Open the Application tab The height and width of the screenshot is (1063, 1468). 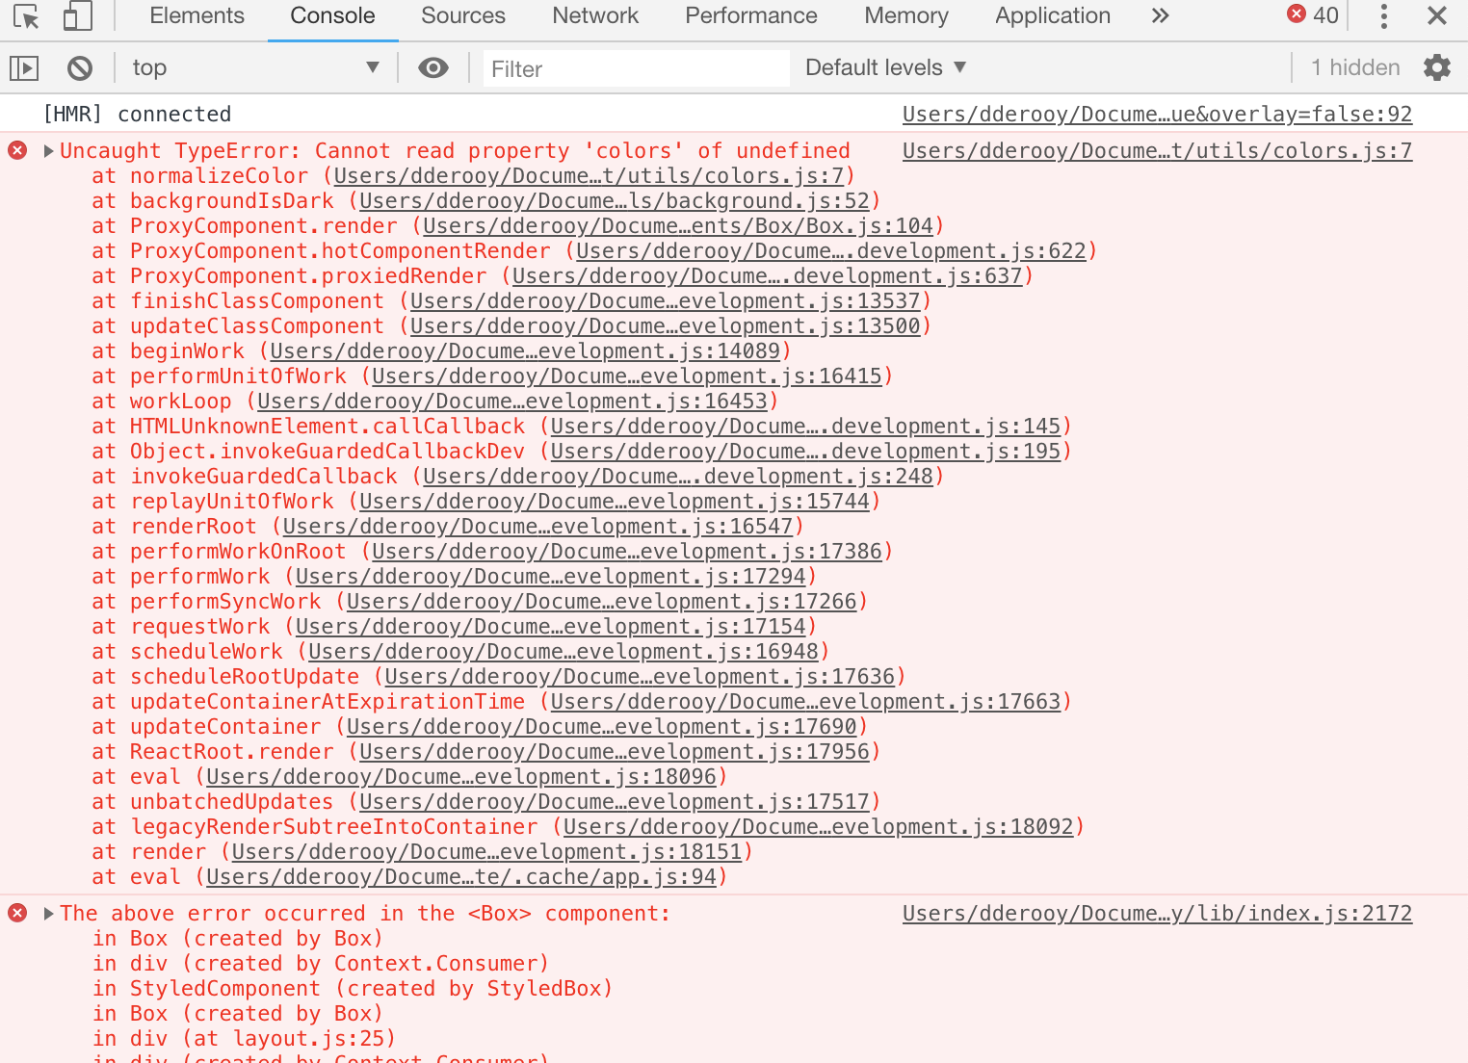(1053, 16)
